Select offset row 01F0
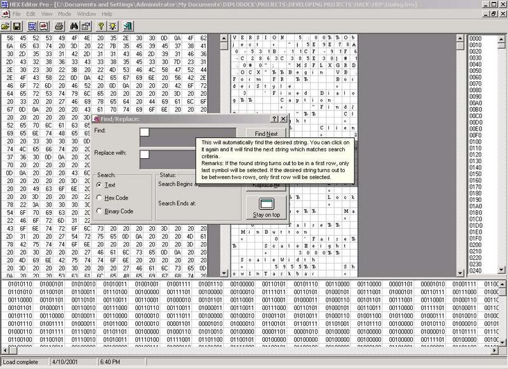Image resolution: width=508 pixels, height=369 pixels. [475, 238]
